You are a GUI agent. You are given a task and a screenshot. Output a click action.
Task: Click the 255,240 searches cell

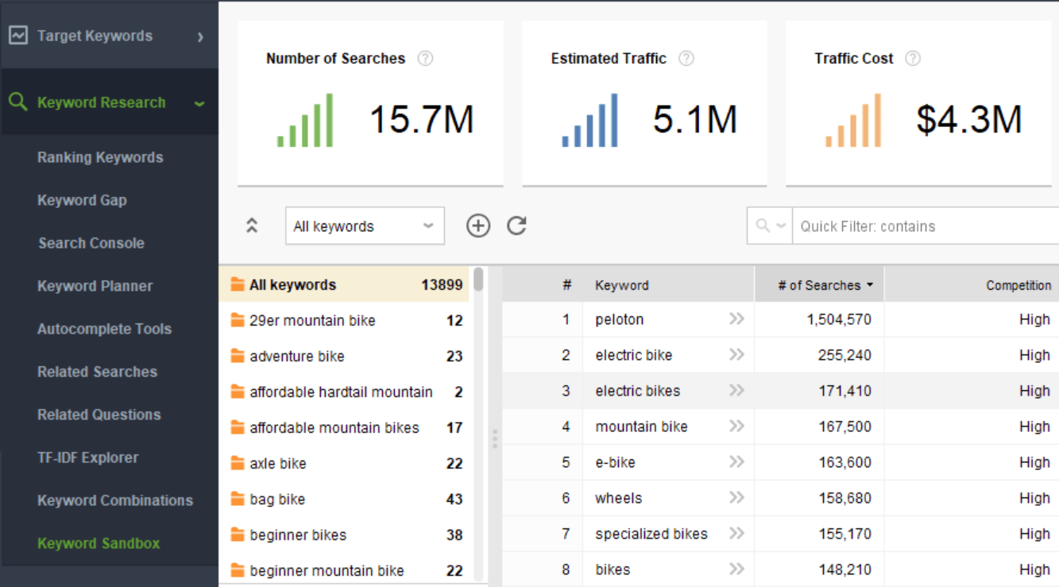819,355
